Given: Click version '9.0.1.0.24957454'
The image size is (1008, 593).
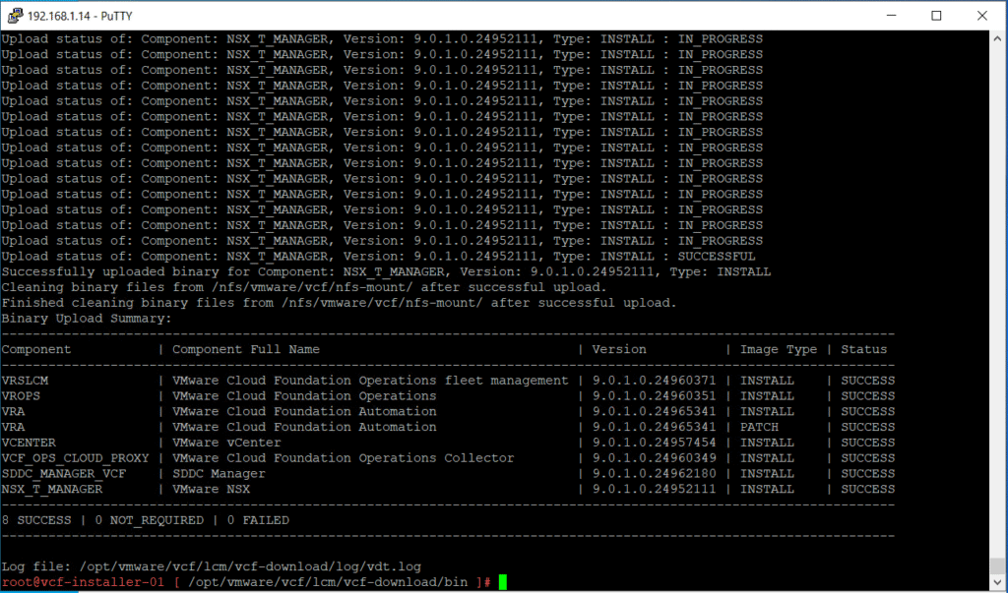Looking at the screenshot, I should (654, 443).
